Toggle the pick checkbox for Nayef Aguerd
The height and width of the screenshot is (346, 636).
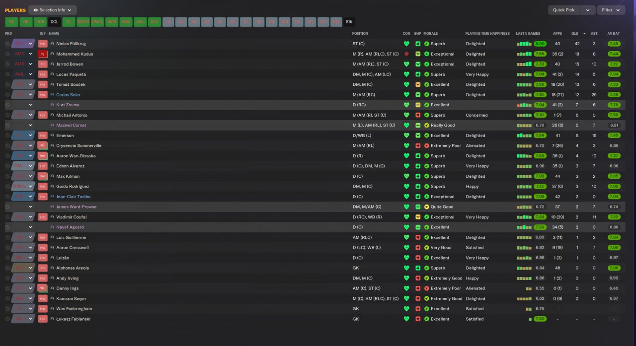pos(7,227)
